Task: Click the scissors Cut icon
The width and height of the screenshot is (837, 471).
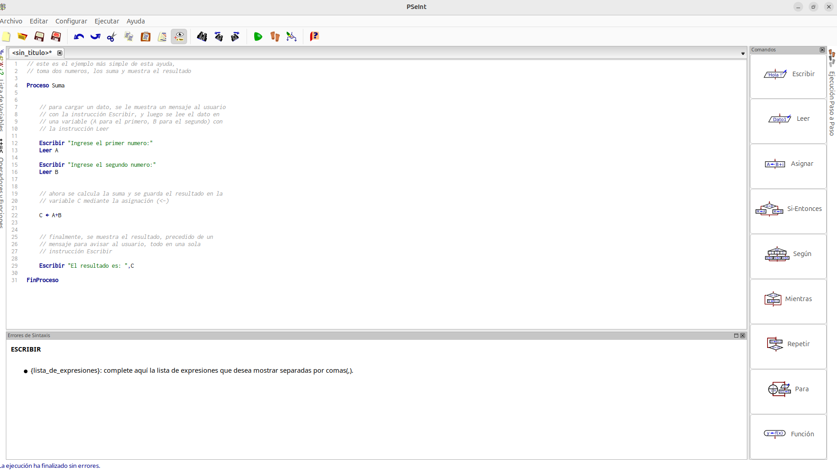Action: point(112,37)
